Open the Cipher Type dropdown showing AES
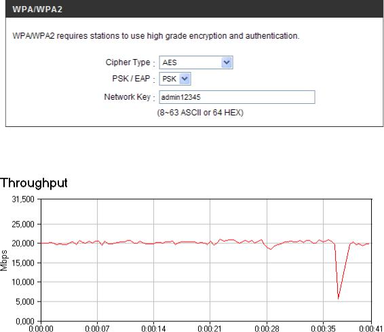 point(196,62)
